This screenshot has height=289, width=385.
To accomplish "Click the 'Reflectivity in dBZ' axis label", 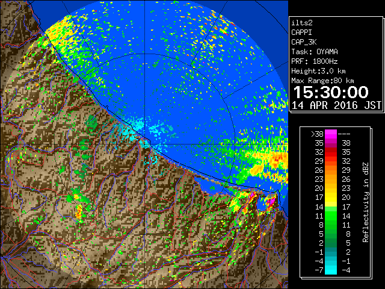I will coord(366,202).
